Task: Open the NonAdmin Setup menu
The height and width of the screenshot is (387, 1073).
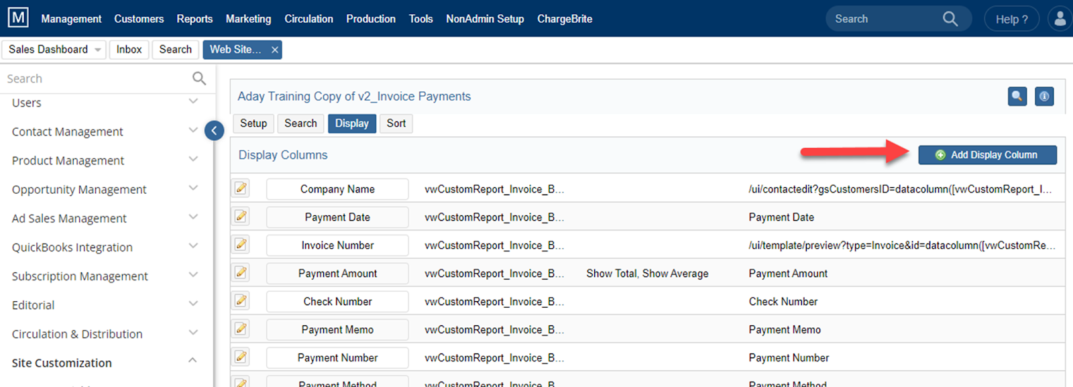Action: [x=485, y=19]
